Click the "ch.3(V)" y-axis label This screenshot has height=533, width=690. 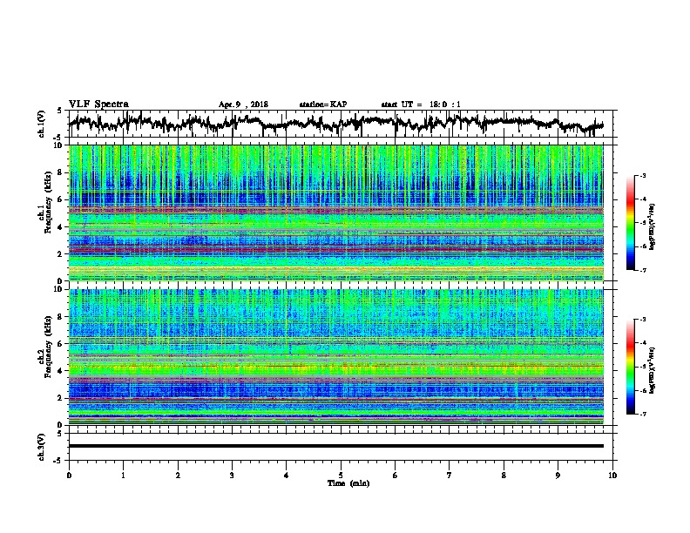point(42,447)
